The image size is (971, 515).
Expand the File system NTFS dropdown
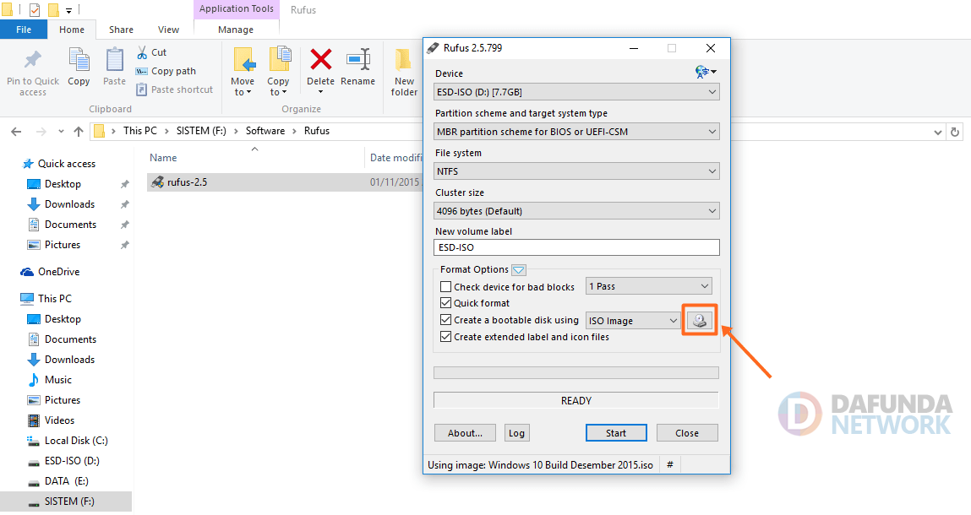[x=576, y=171]
